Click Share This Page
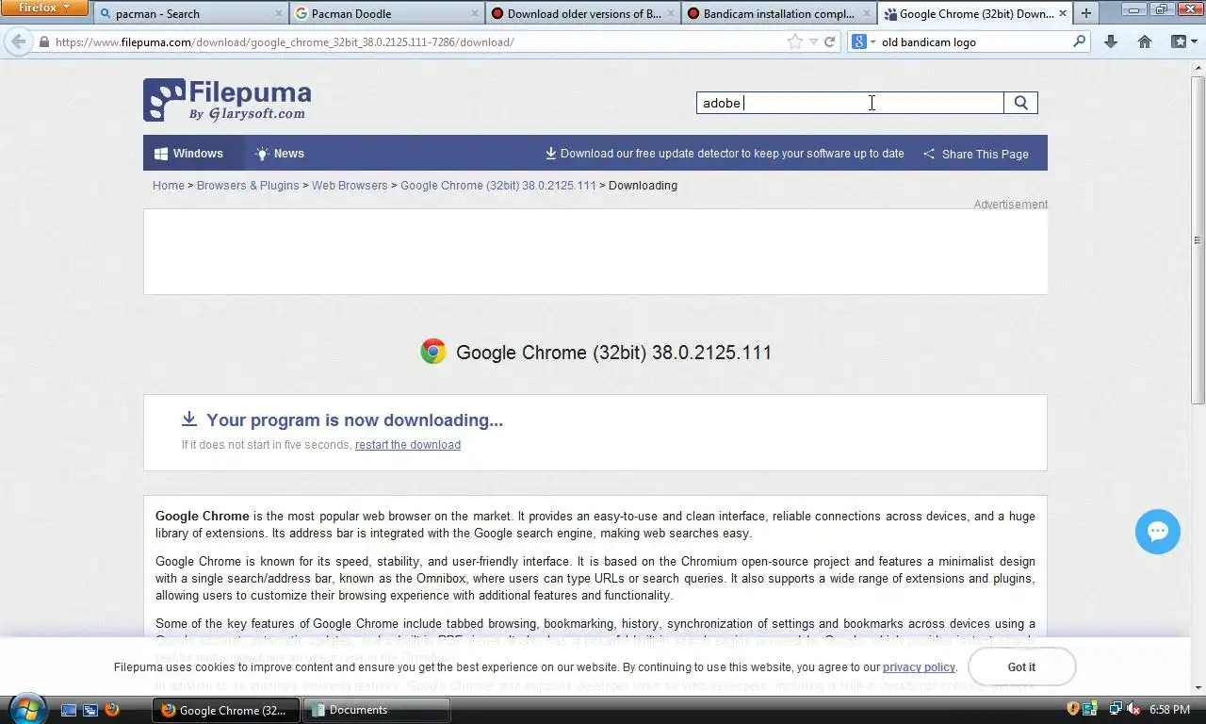 (975, 154)
